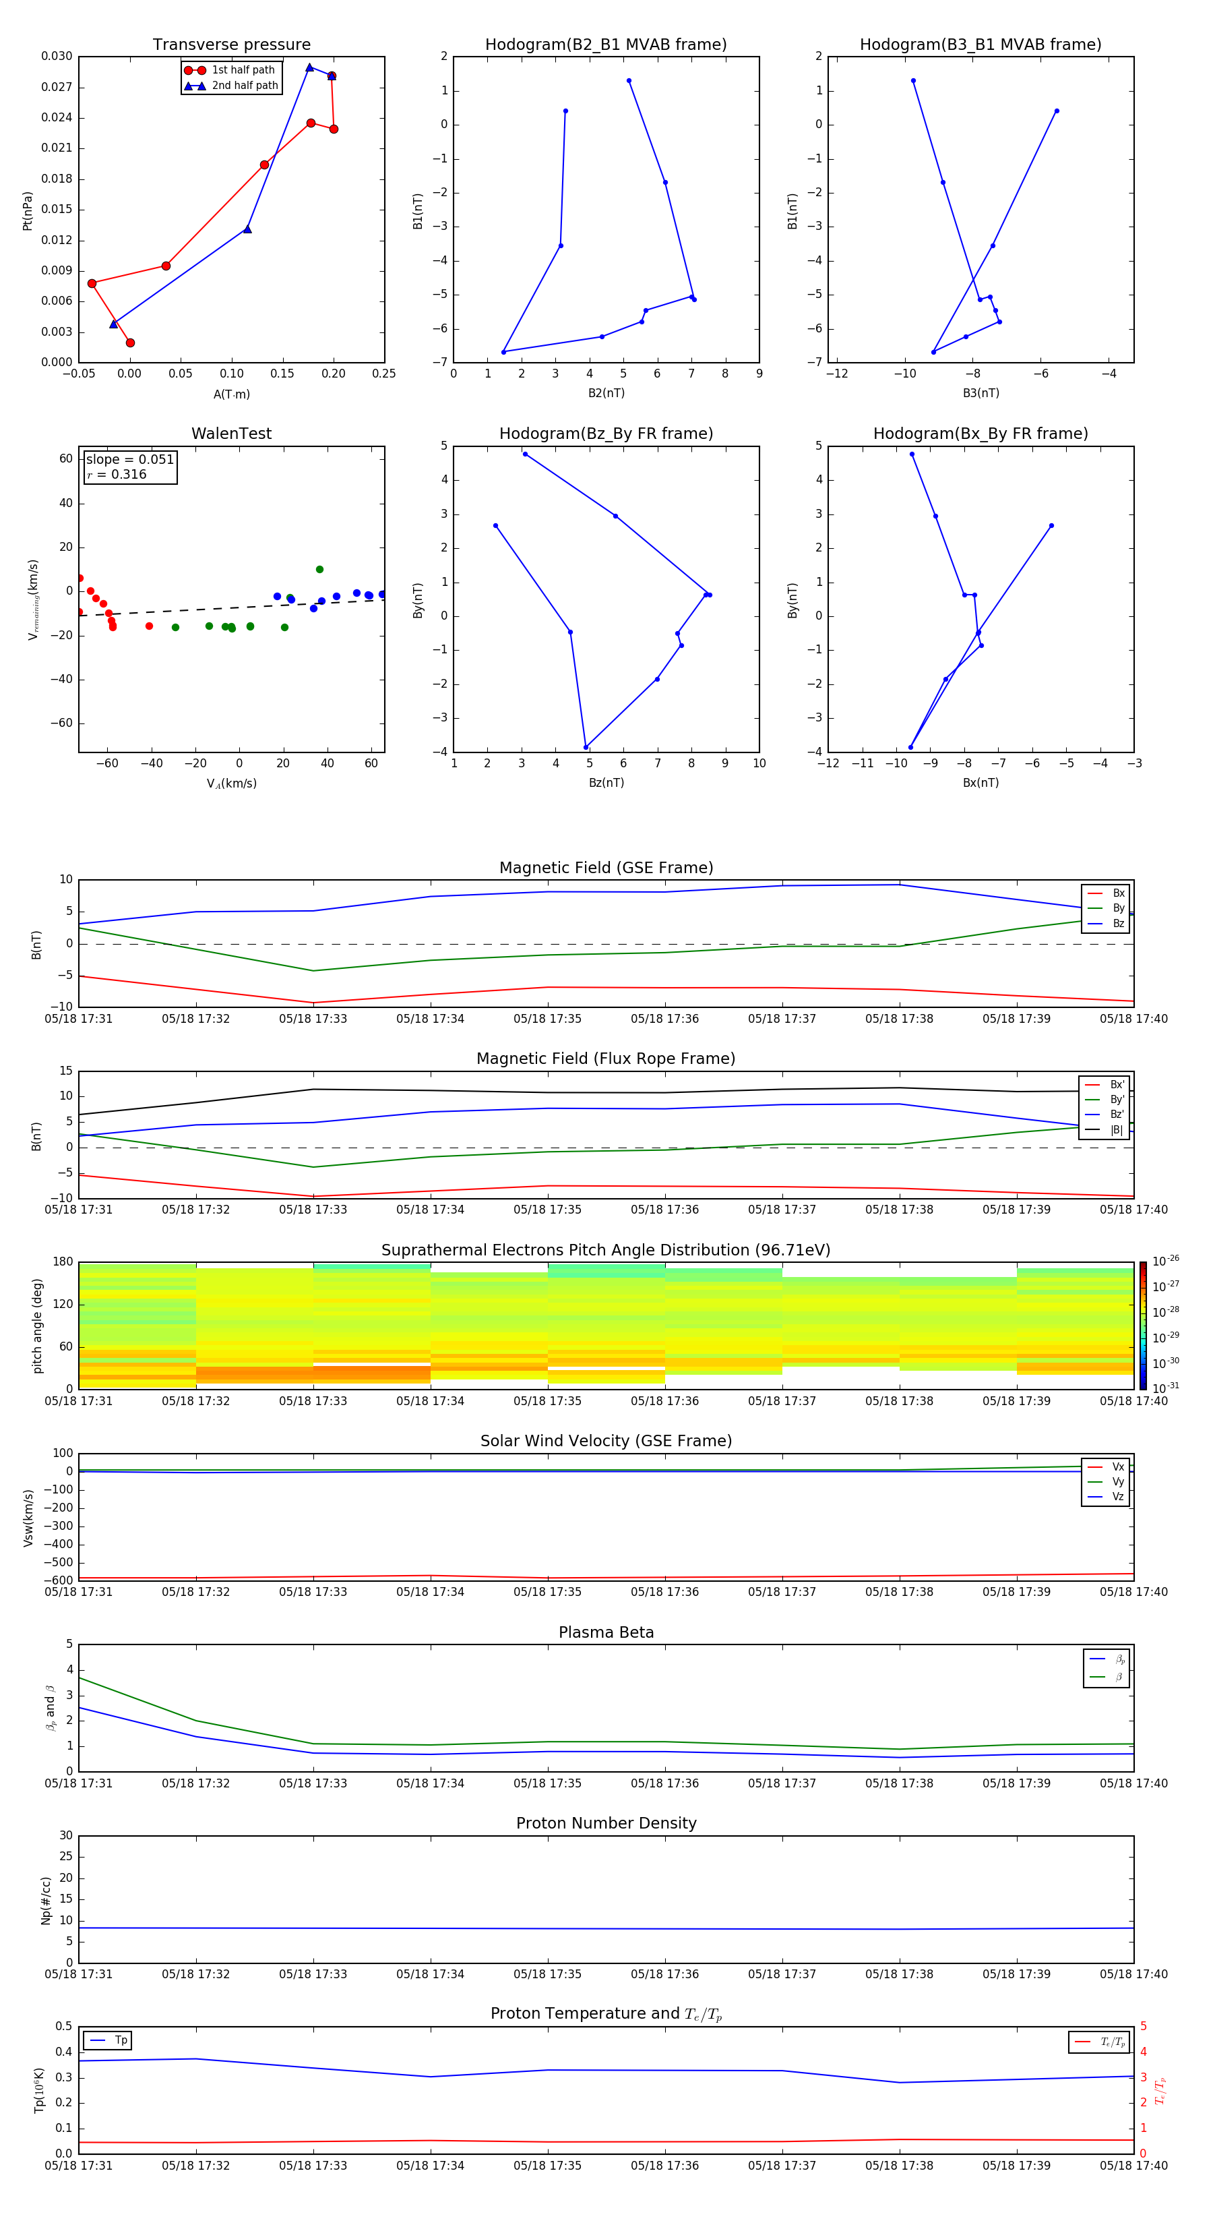This screenshot has width=1213, height=2225.
Task: Click the Suprathermal Electrons Pitch Angle title
Action: 606,1250
